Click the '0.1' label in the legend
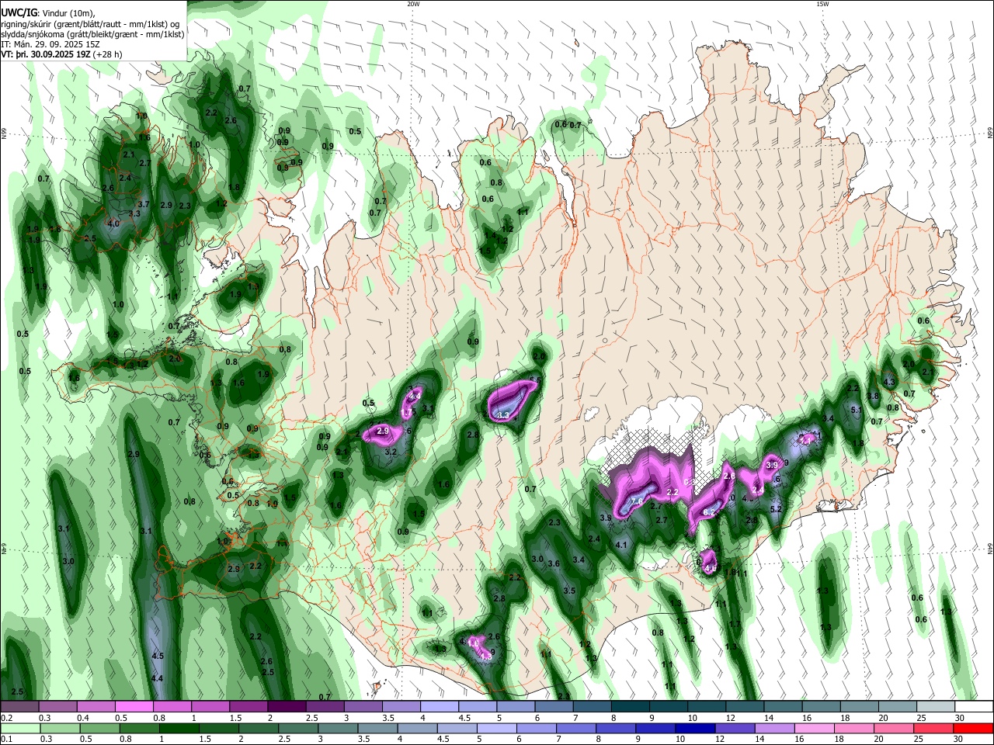 pos(6,740)
